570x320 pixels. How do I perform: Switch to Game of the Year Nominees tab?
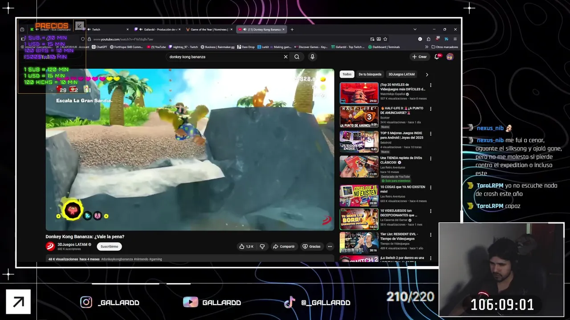tap(209, 29)
